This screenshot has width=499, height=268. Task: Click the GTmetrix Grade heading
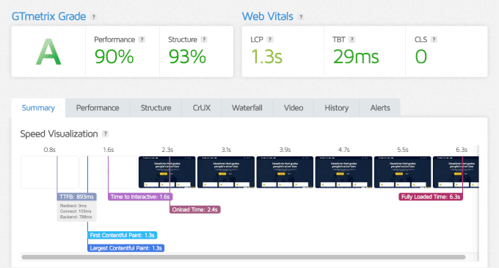pos(48,17)
